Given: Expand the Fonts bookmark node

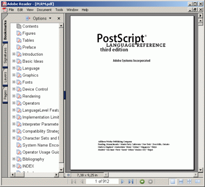Looking at the screenshot, I should tap(14, 82).
